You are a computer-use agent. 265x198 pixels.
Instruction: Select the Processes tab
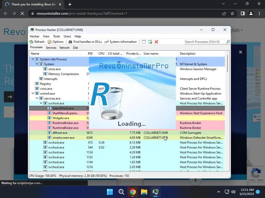click(x=36, y=47)
